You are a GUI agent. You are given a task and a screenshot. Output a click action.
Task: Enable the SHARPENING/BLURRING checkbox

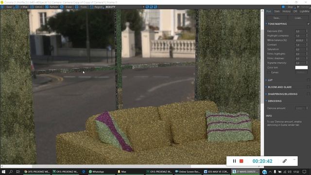click(309, 94)
